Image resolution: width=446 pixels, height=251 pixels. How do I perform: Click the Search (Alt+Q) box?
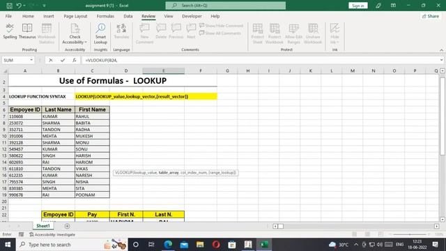pyautogui.click(x=226, y=6)
